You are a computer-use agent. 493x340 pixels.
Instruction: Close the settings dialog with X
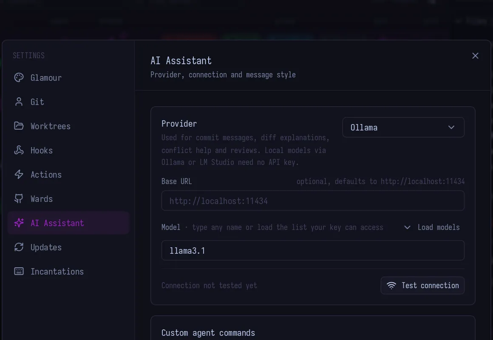coord(475,56)
